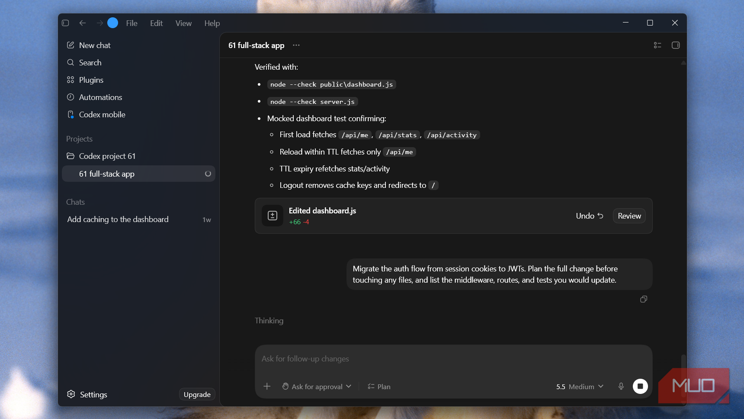
Task: Open the more options ellipsis beside chat title
Action: point(296,45)
